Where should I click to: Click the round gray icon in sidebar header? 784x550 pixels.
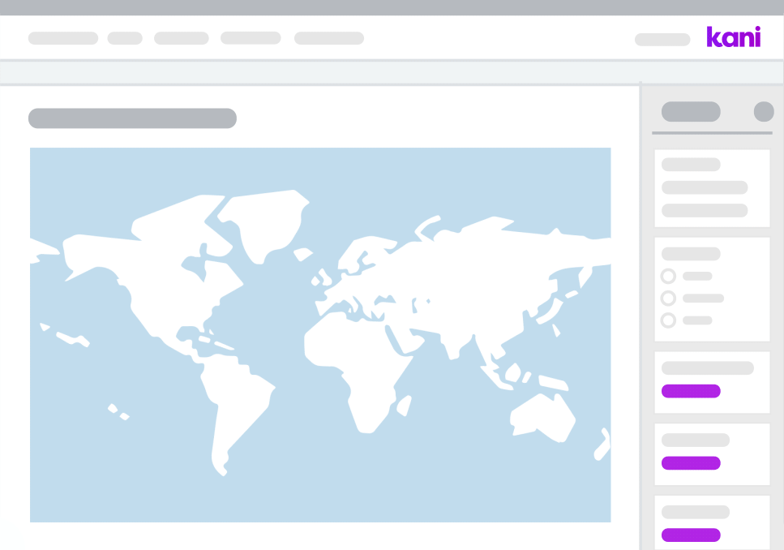(x=763, y=112)
